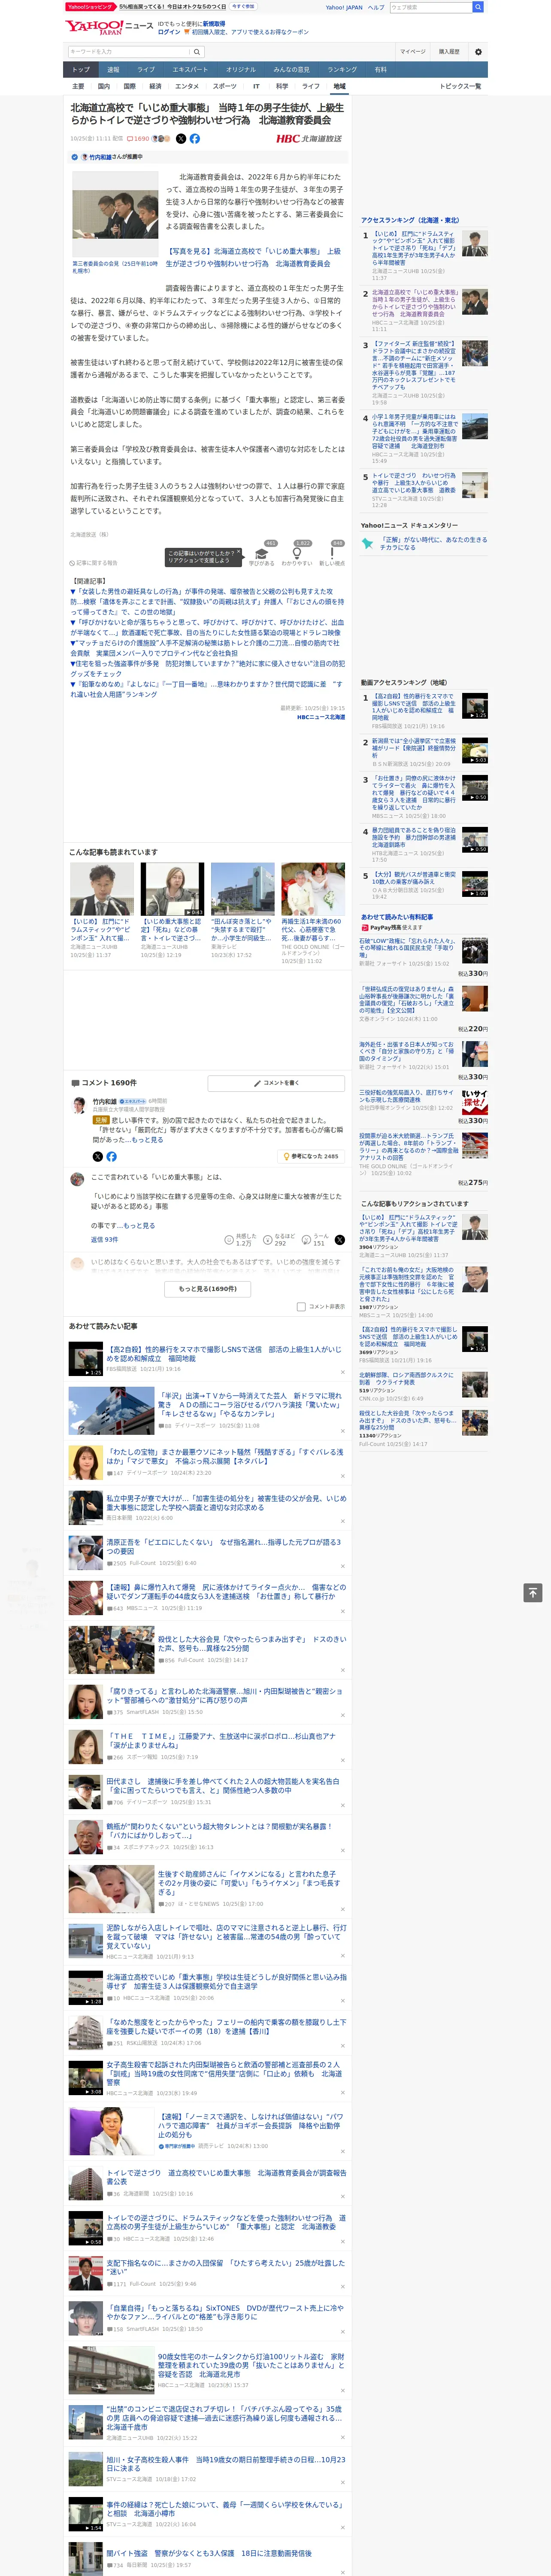Toggle コメント非表示 checkbox
551x2576 pixels.
click(301, 1307)
